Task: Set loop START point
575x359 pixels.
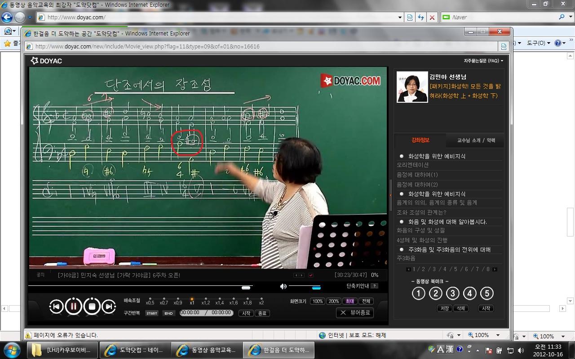Action: 152,313
